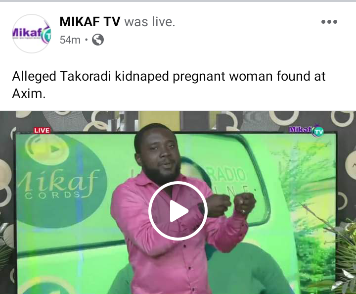Click the 'was live.' status text
This screenshot has height=294, width=356.
150,22
